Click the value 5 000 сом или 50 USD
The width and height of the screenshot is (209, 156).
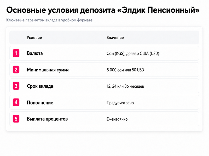pyautogui.click(x=125, y=70)
